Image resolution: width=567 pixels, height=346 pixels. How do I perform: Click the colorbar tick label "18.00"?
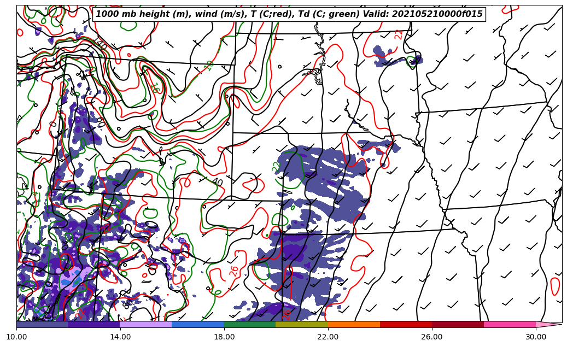(224, 337)
